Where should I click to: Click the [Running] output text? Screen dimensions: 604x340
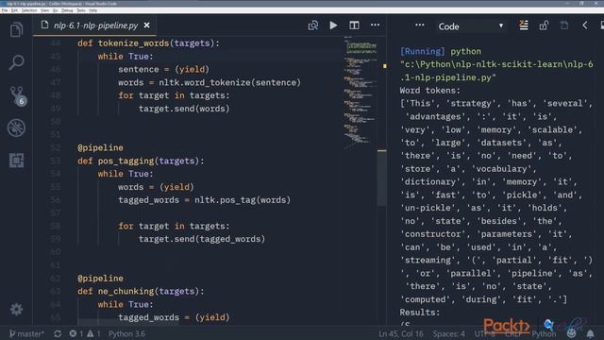422,51
